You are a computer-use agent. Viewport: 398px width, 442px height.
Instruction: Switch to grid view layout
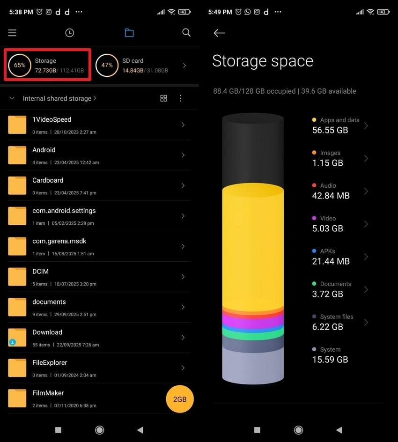click(x=163, y=98)
